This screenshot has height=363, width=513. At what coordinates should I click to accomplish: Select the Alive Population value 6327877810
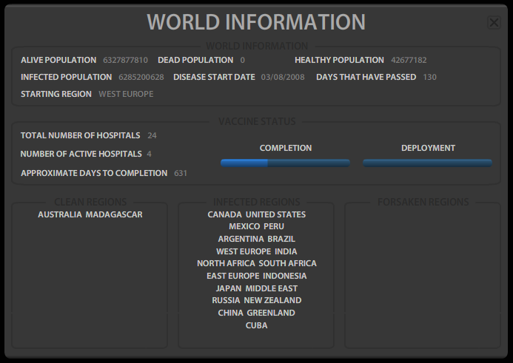coord(125,60)
